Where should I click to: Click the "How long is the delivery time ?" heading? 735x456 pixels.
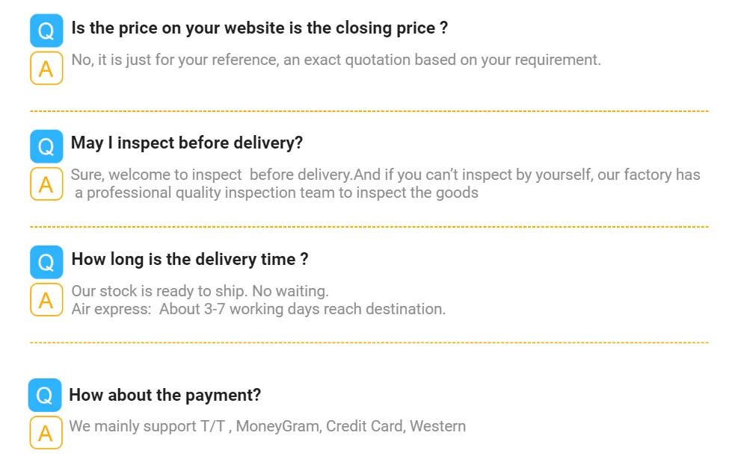(190, 259)
